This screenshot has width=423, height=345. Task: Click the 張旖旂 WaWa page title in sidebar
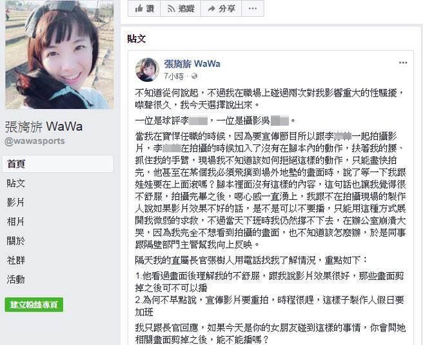click(x=44, y=127)
